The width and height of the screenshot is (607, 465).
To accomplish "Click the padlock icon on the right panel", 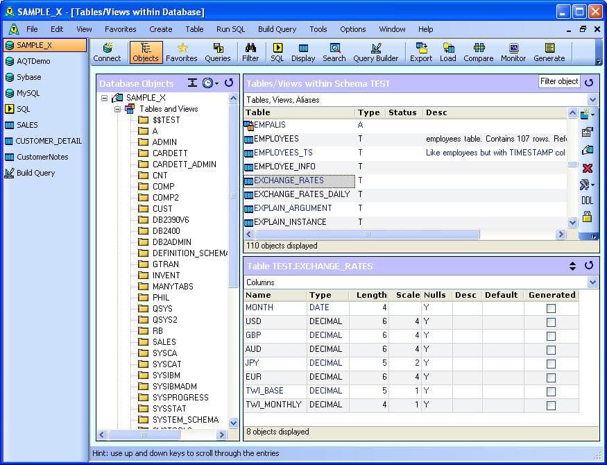I will (x=587, y=217).
